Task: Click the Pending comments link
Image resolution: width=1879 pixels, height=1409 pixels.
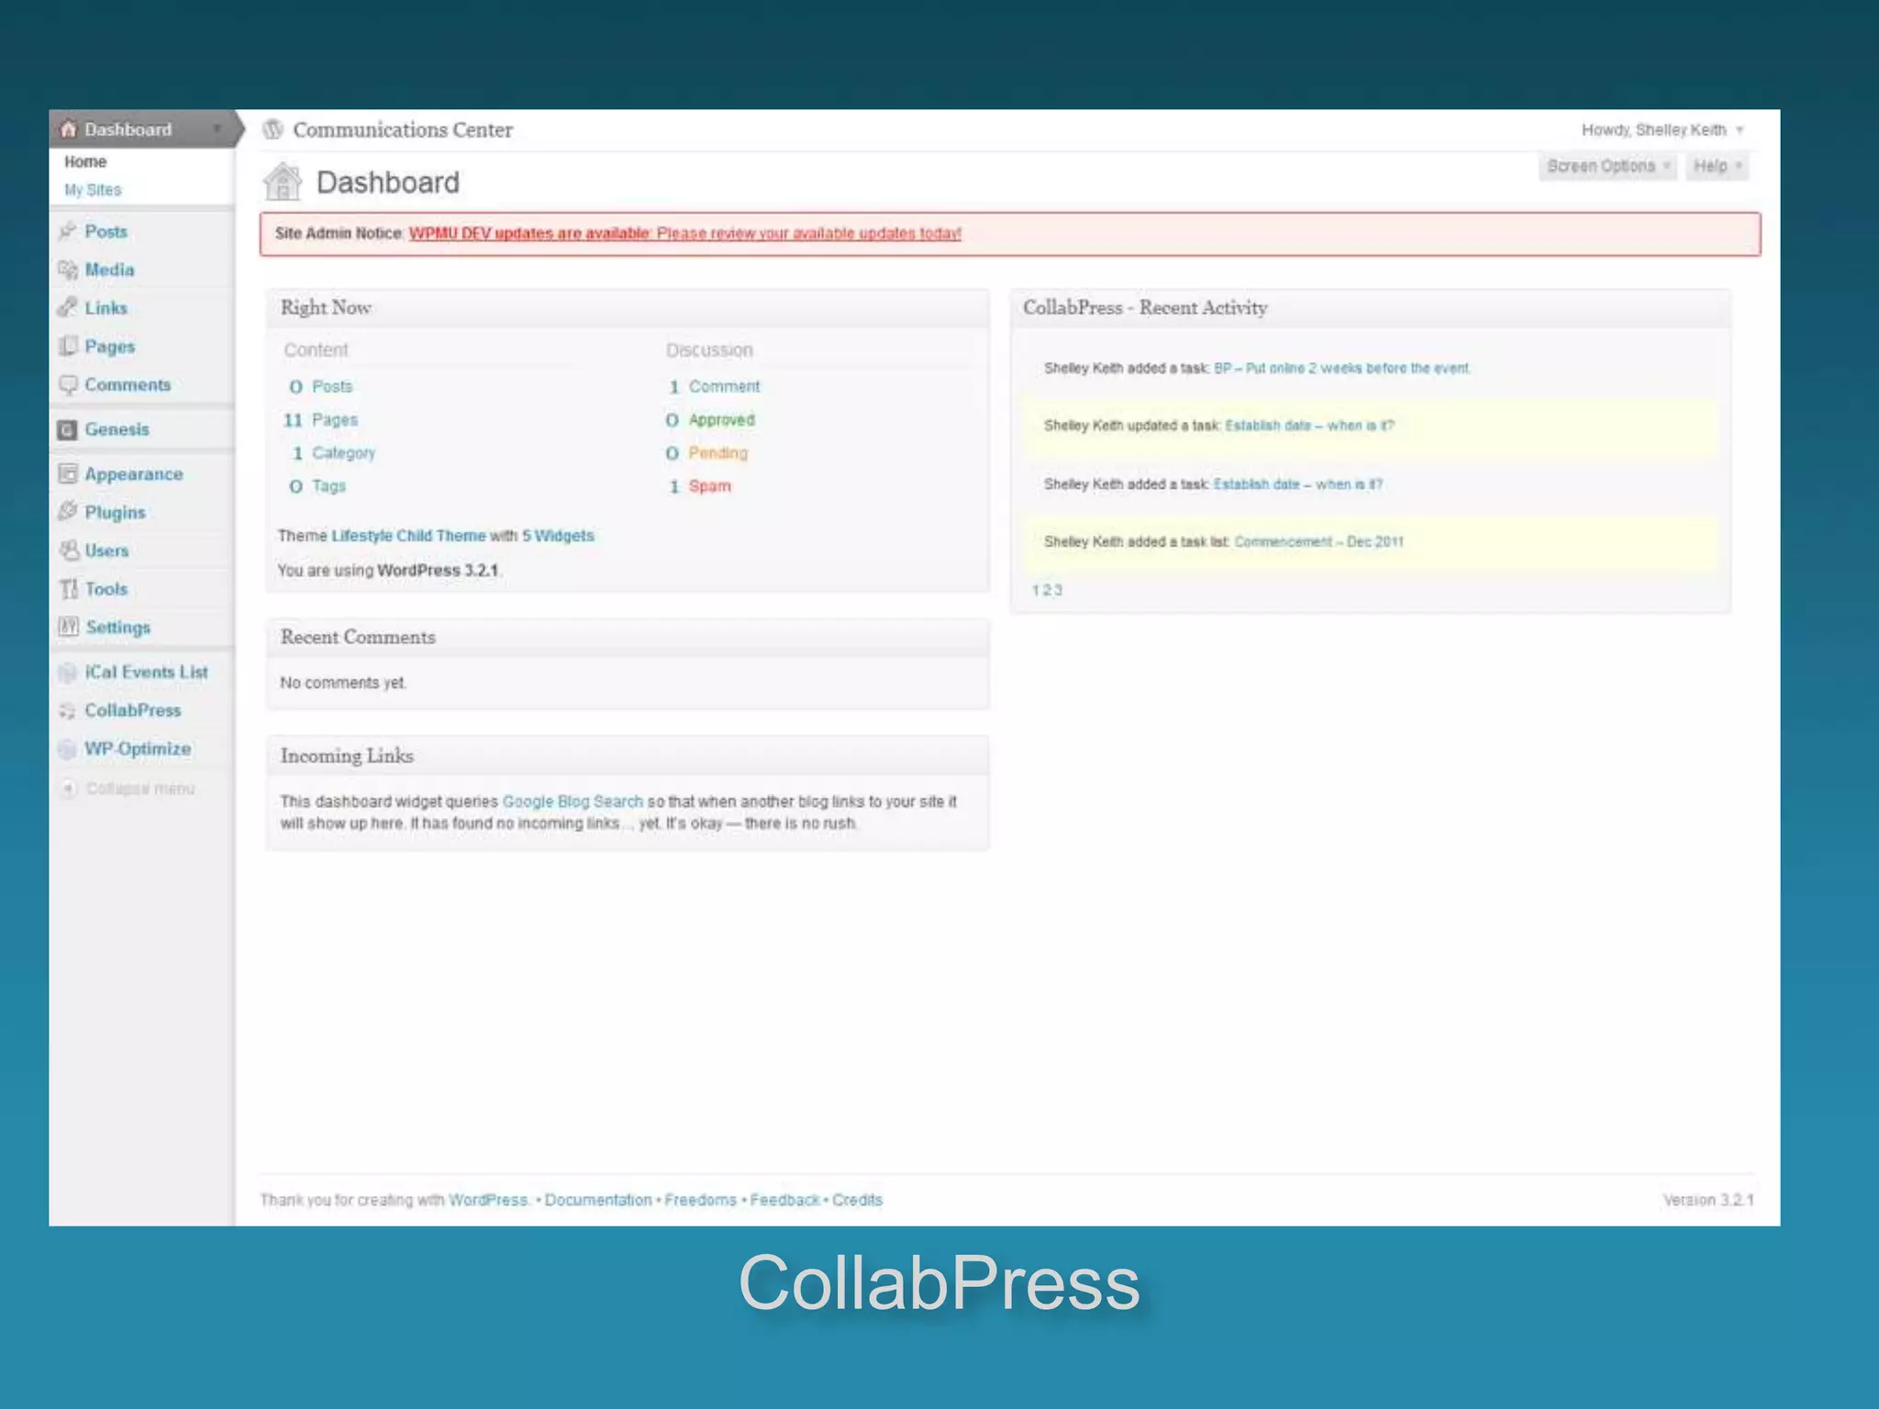Action: (717, 452)
